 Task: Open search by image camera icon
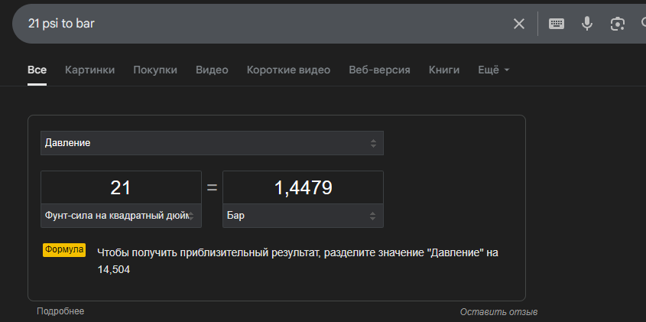617,24
